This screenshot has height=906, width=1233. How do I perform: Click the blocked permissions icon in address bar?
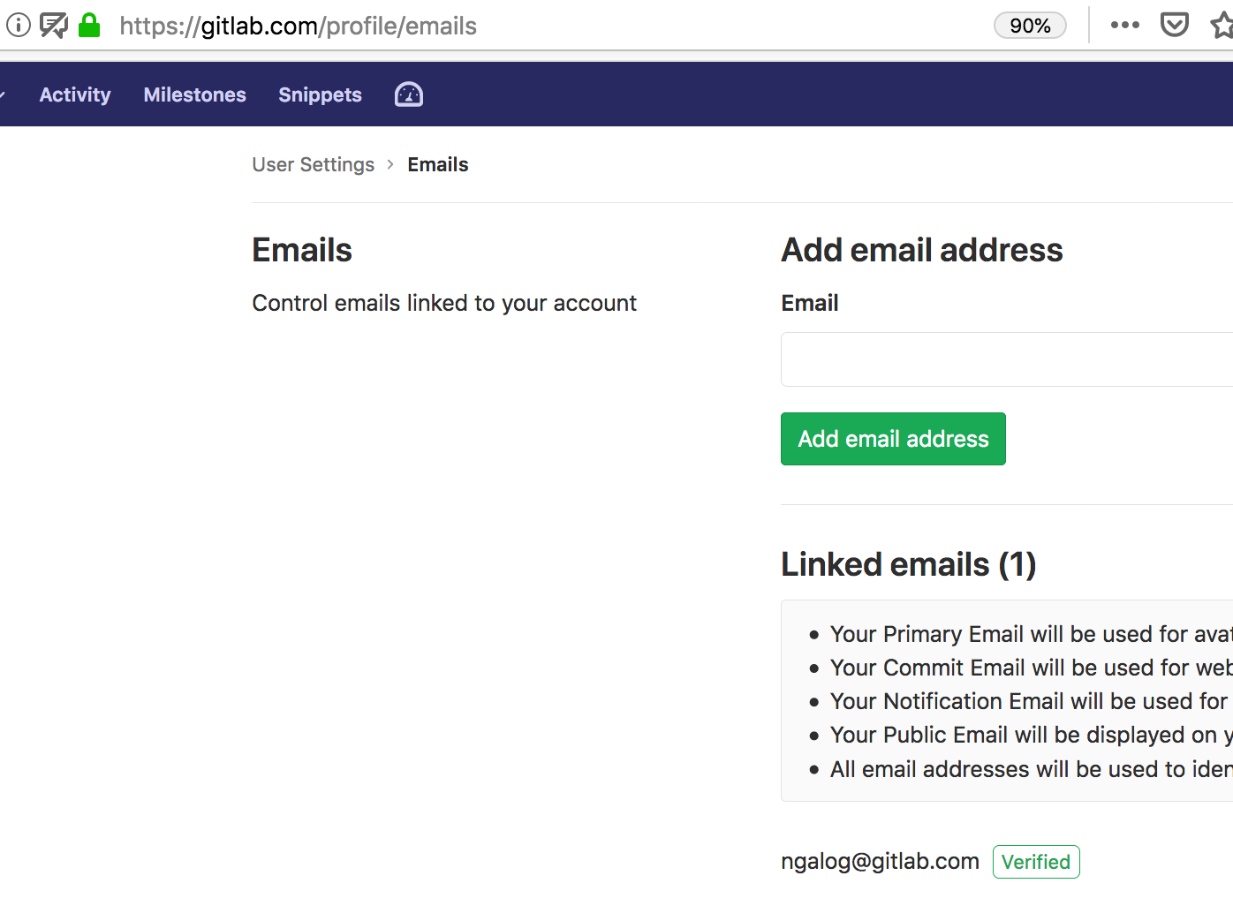click(54, 26)
